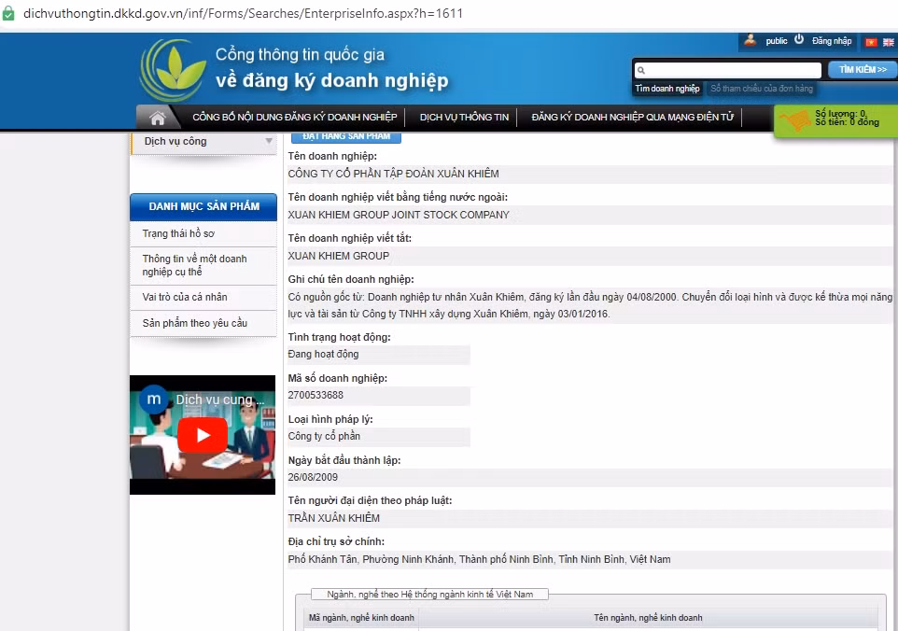Click the ĐẶT HÀNG SẢN PHẨM button
898x631 pixels.
click(x=346, y=136)
